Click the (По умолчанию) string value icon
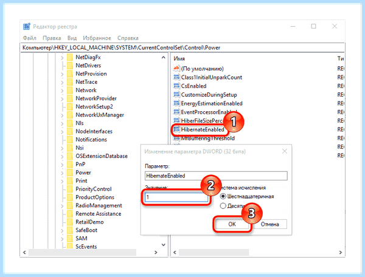 pos(176,69)
